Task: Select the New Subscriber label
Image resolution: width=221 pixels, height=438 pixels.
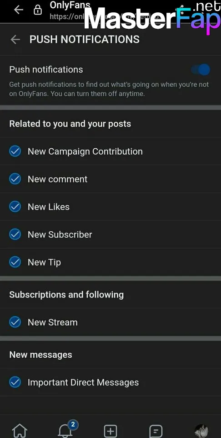Action: pyautogui.click(x=60, y=235)
